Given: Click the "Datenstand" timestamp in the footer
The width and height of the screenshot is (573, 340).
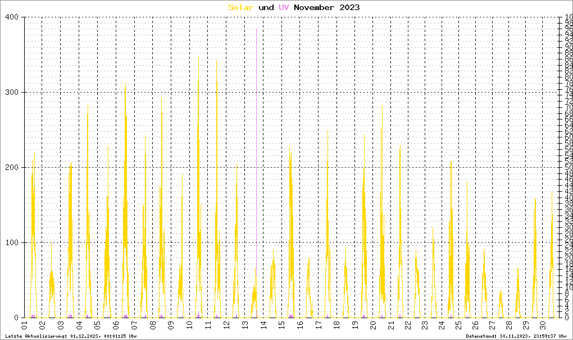Looking at the screenshot, I should click(x=517, y=336).
